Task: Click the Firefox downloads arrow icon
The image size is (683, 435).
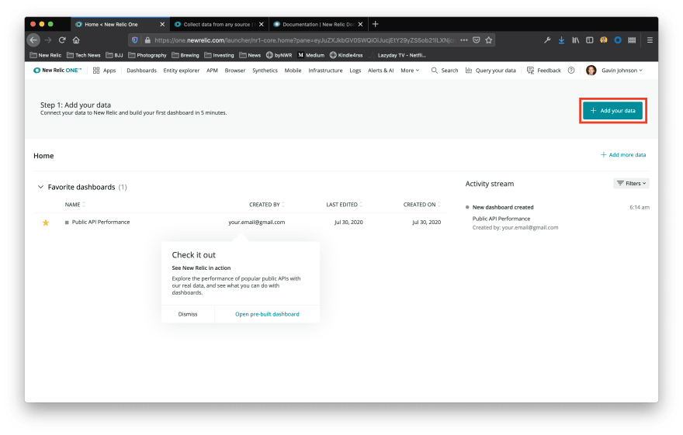Action: pos(561,40)
